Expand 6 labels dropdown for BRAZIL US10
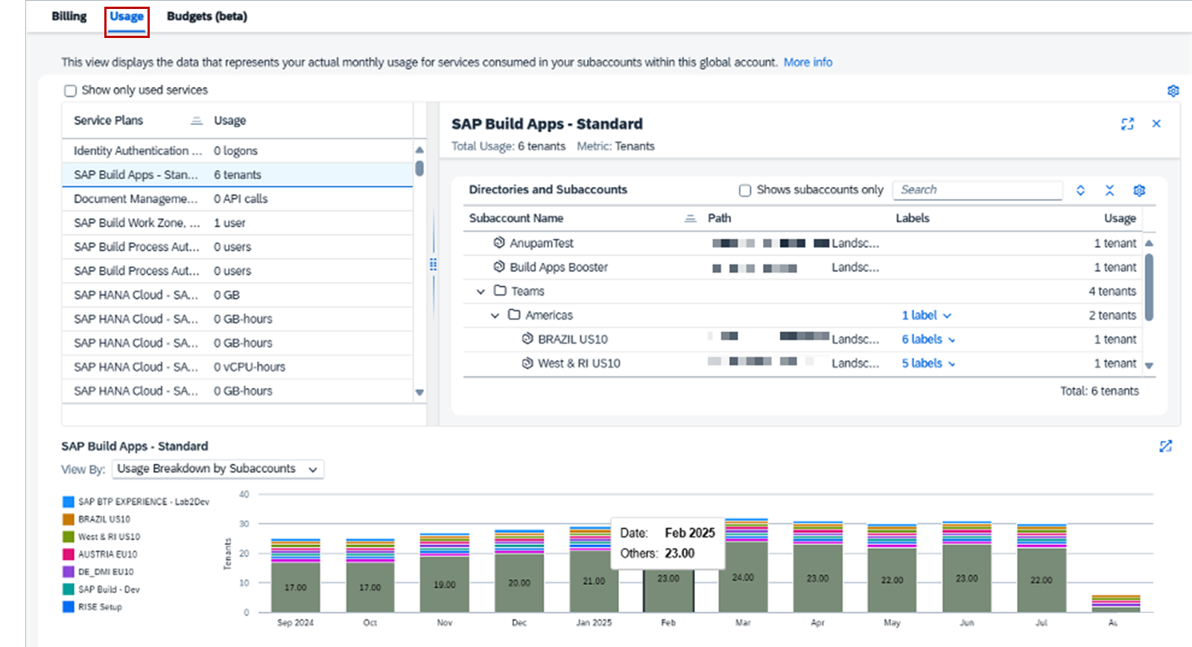The image size is (1192, 647). [928, 340]
